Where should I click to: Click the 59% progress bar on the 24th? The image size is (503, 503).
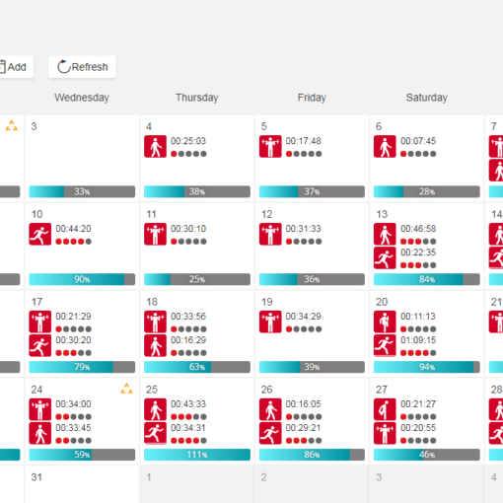(82, 455)
